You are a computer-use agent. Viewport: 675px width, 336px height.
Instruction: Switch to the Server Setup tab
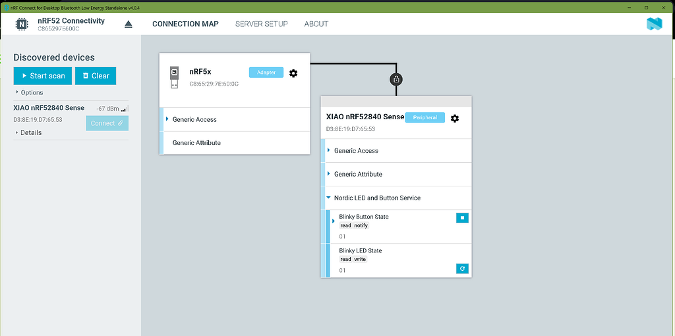coord(261,24)
